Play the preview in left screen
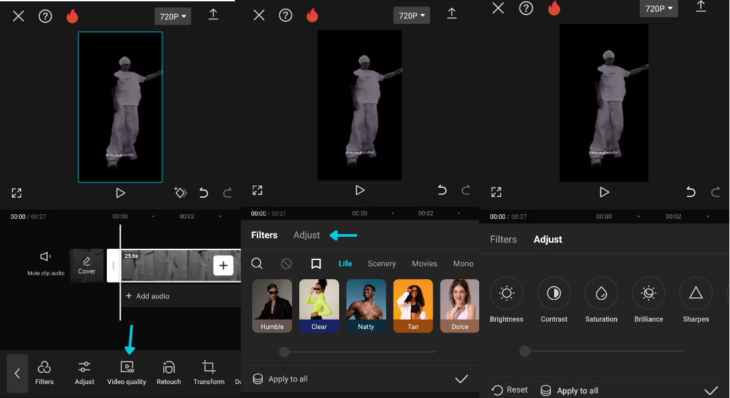 pyautogui.click(x=120, y=193)
